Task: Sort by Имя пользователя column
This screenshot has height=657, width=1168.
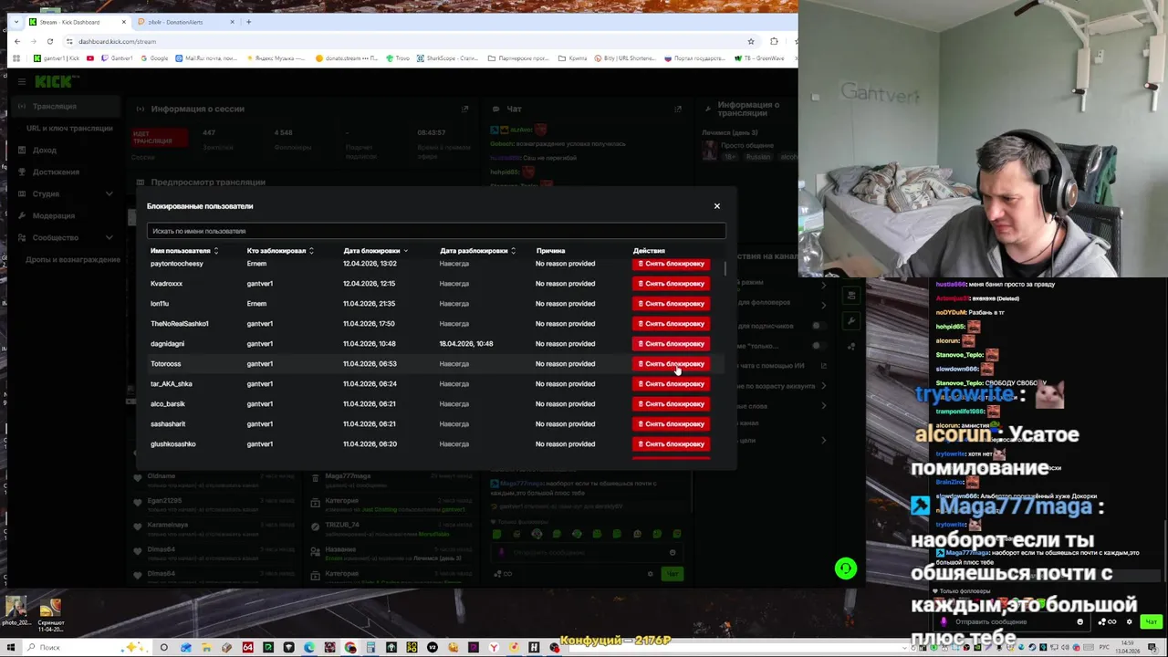Action: pyautogui.click(x=184, y=251)
